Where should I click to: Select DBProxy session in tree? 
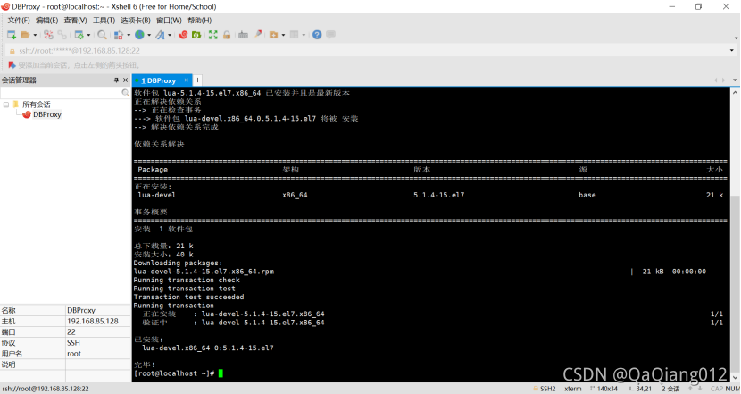tap(47, 114)
